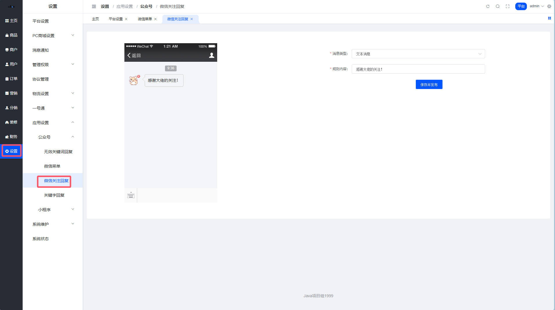The image size is (555, 310).
Task: Open the gear settings icon top-right
Action: (x=549, y=6)
